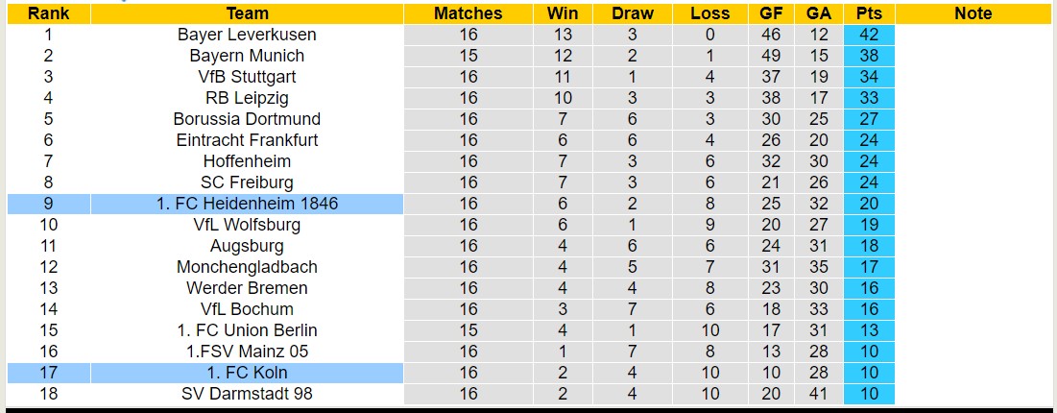Click on Borussia Dortmund team name
This screenshot has height=413, width=1057.
coord(247,119)
